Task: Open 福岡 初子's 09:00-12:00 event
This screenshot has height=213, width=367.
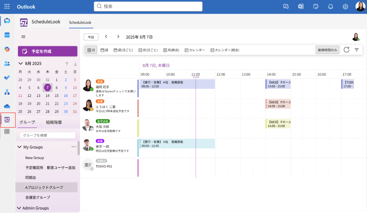Action: (x=177, y=84)
